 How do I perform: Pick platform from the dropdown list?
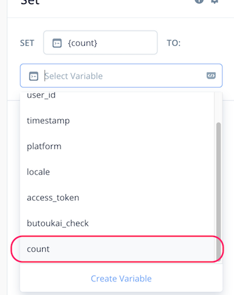pyautogui.click(x=117, y=146)
